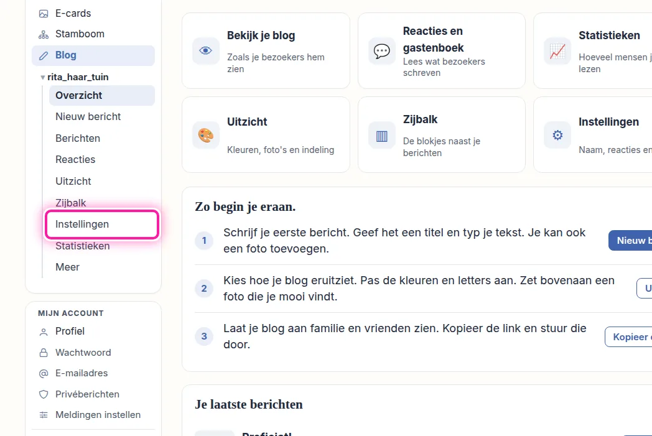Open the Uitzicht card
Screen dimensions: 652x436
click(x=266, y=135)
